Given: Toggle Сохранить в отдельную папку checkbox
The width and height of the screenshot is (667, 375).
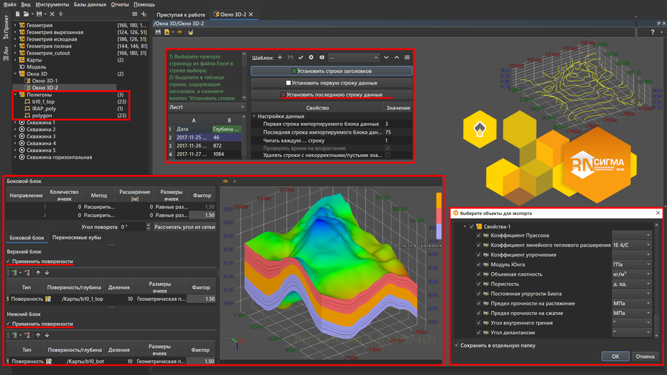Looking at the screenshot, I should pos(457,345).
